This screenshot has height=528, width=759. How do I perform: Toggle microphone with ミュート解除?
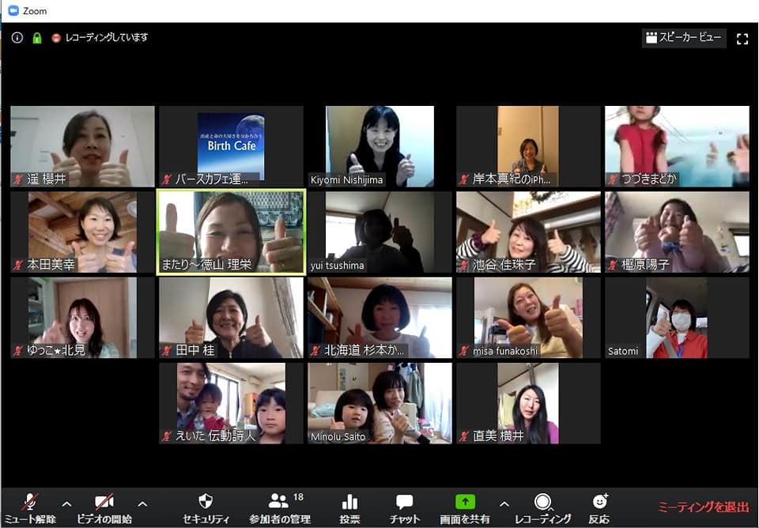[30, 507]
